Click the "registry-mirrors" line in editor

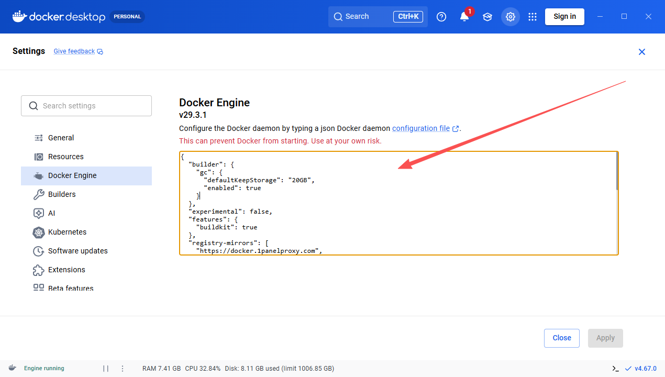pos(228,243)
